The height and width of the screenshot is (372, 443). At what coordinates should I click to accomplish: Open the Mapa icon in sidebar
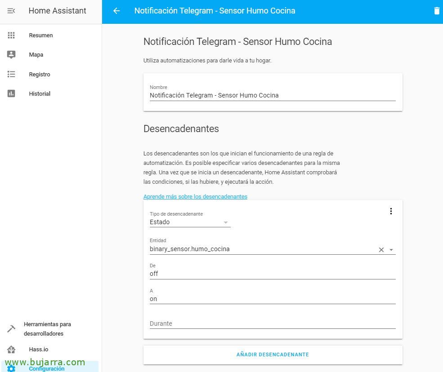pyautogui.click(x=11, y=54)
